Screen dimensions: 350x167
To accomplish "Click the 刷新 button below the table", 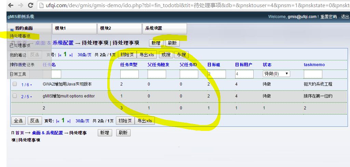I will (123, 133).
